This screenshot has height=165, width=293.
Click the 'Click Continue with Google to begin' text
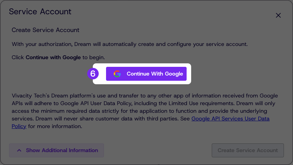58,57
